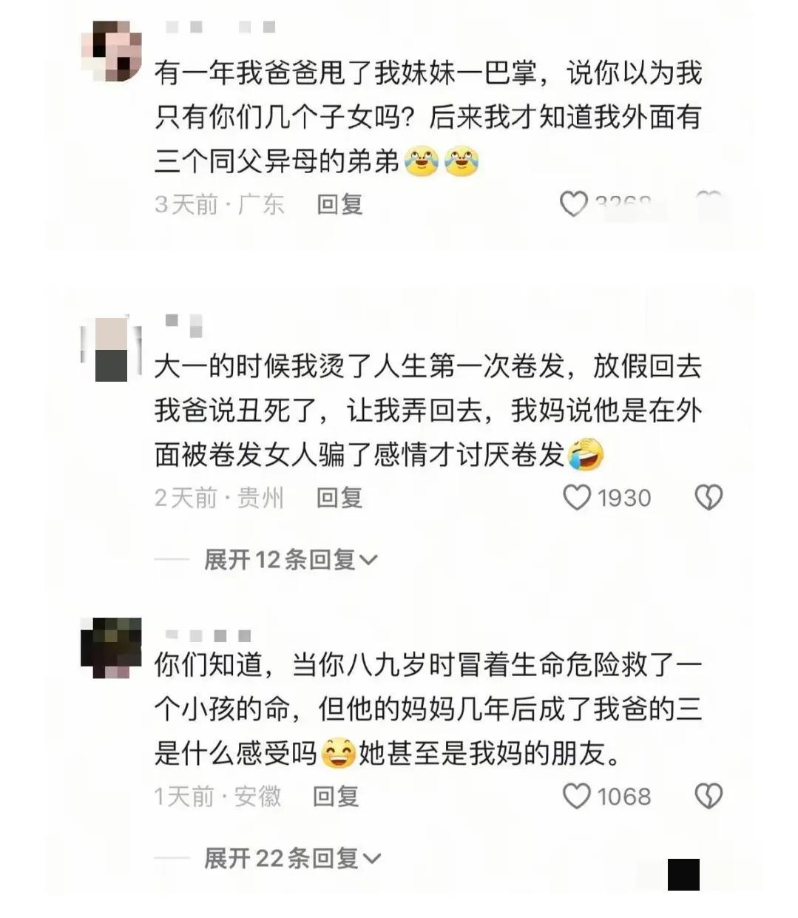Open the first commenter's pixelated avatar
798x918 pixels.
click(111, 51)
